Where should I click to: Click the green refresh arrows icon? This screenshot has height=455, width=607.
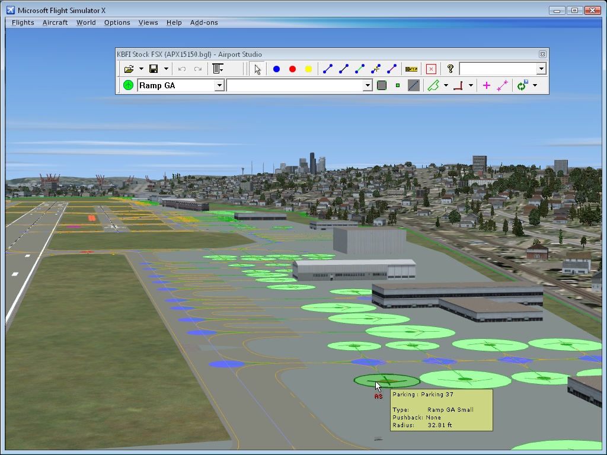[x=522, y=85]
